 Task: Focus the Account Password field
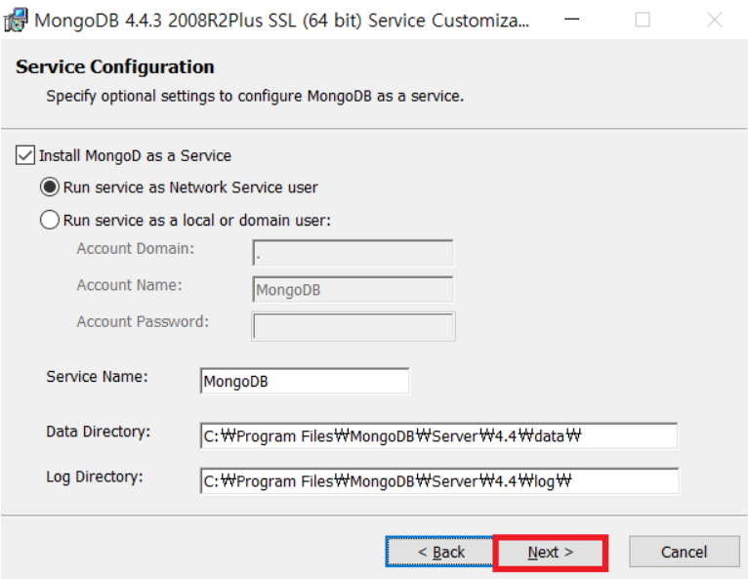point(353,326)
